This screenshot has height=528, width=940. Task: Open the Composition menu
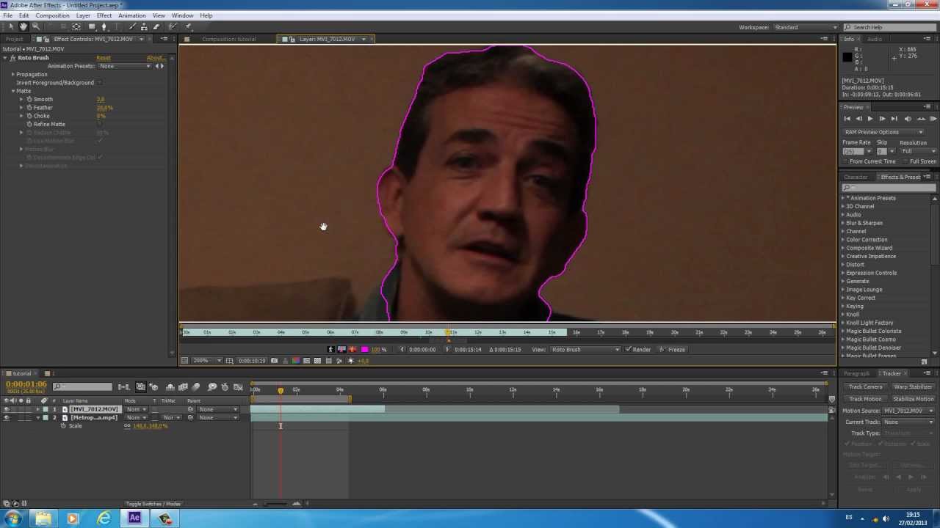click(x=52, y=15)
